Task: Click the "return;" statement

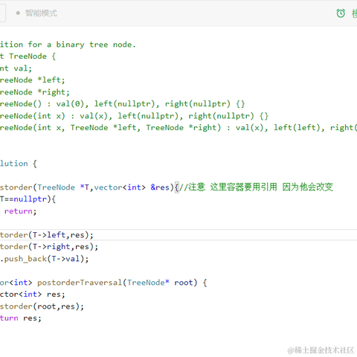Action: [x=20, y=211]
